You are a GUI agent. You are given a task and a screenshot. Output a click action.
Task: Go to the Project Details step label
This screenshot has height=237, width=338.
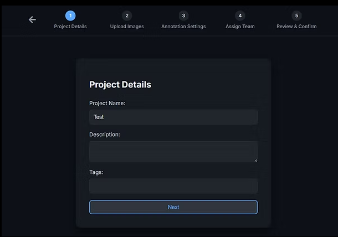[x=70, y=27]
